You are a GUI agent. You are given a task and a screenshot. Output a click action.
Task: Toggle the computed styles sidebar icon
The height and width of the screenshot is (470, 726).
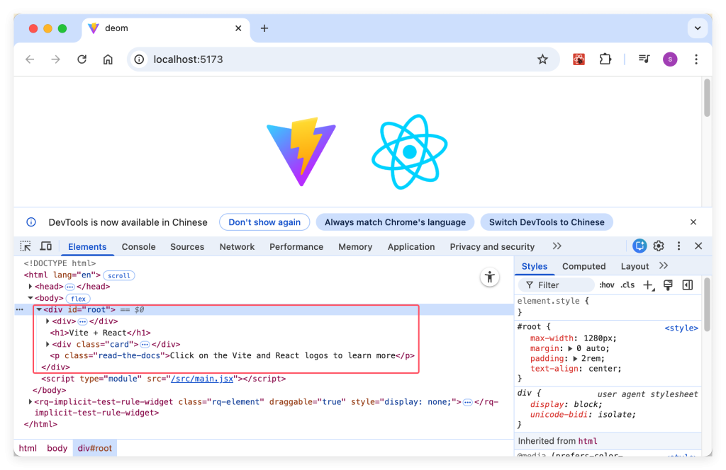pyautogui.click(x=688, y=285)
